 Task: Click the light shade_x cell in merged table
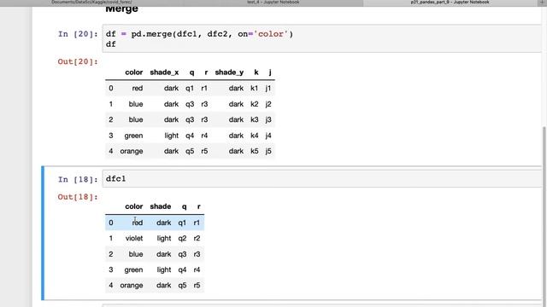[171, 136]
